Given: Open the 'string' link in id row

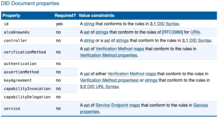Looking at the screenshot, I should (89, 24).
